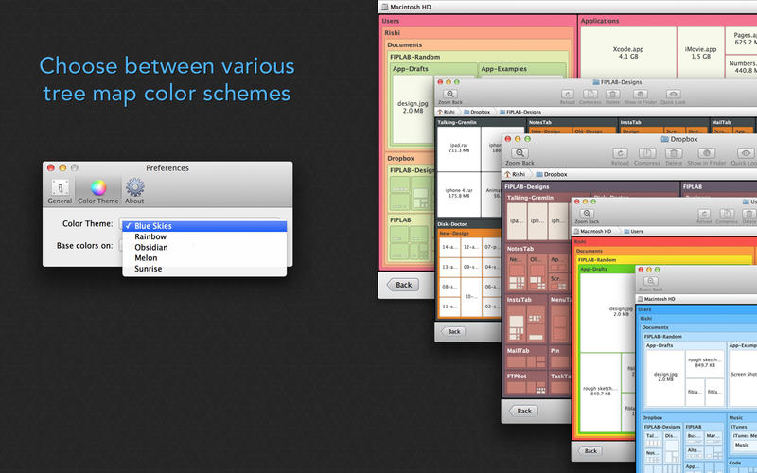Open the About tab in Preferences
Viewport: 757px width, 473px height.
pyautogui.click(x=134, y=192)
